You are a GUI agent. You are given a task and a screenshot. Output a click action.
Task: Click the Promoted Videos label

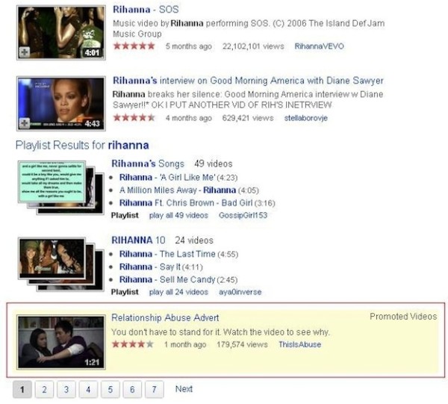click(x=403, y=317)
